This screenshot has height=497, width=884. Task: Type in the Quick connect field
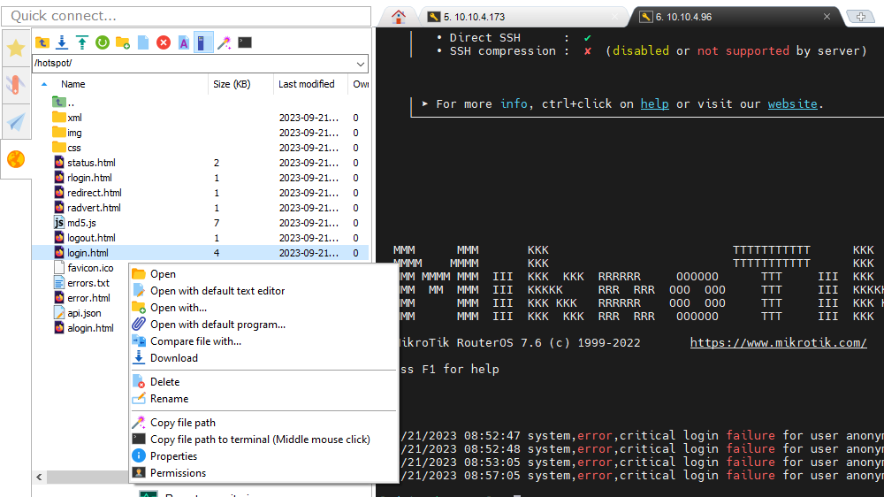[x=186, y=16]
